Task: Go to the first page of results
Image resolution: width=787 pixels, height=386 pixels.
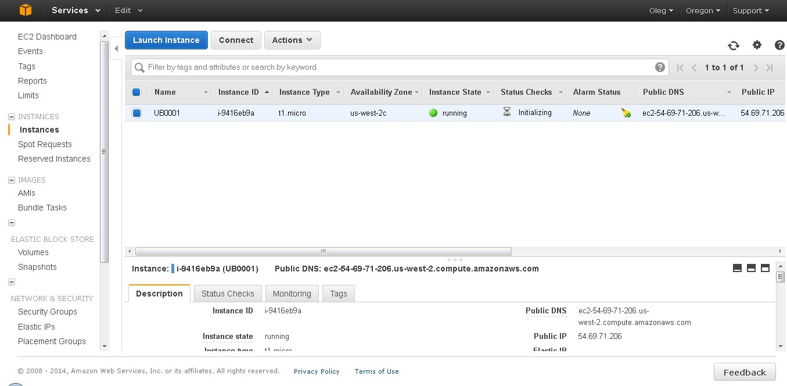Action: (x=680, y=67)
